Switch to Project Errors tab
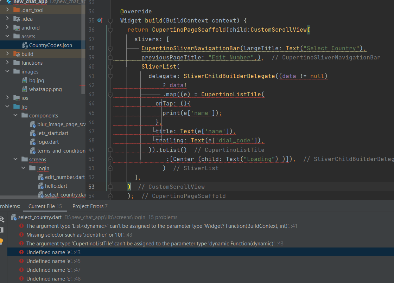The height and width of the screenshot is (283, 394). 90,206
